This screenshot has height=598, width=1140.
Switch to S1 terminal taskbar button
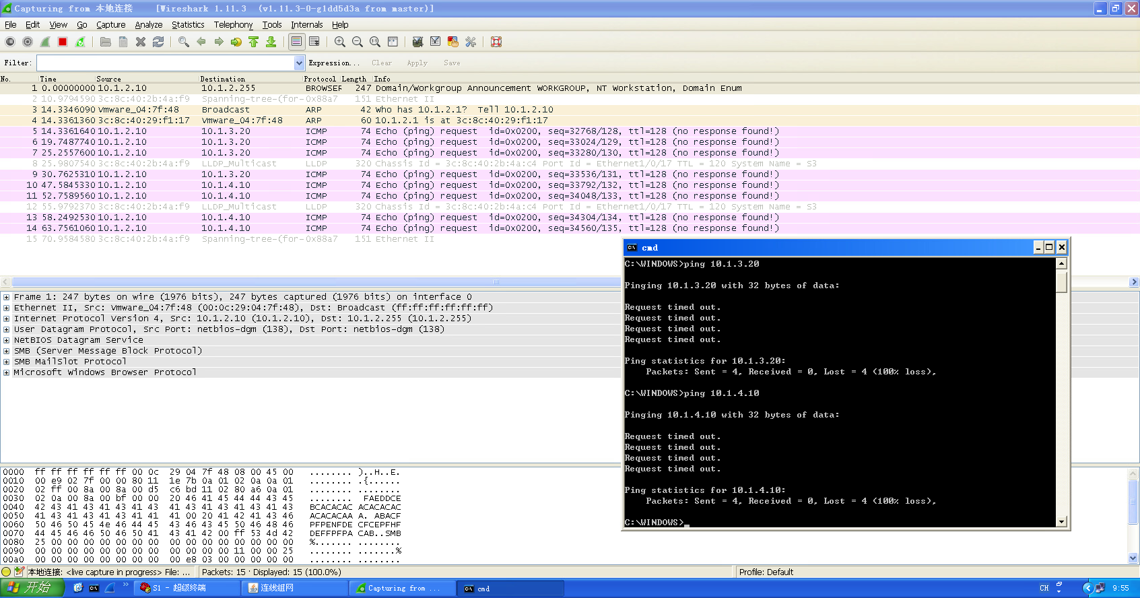pos(186,588)
